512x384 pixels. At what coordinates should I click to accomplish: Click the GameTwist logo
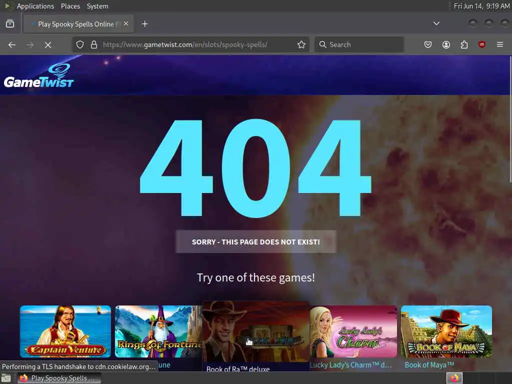click(39, 76)
